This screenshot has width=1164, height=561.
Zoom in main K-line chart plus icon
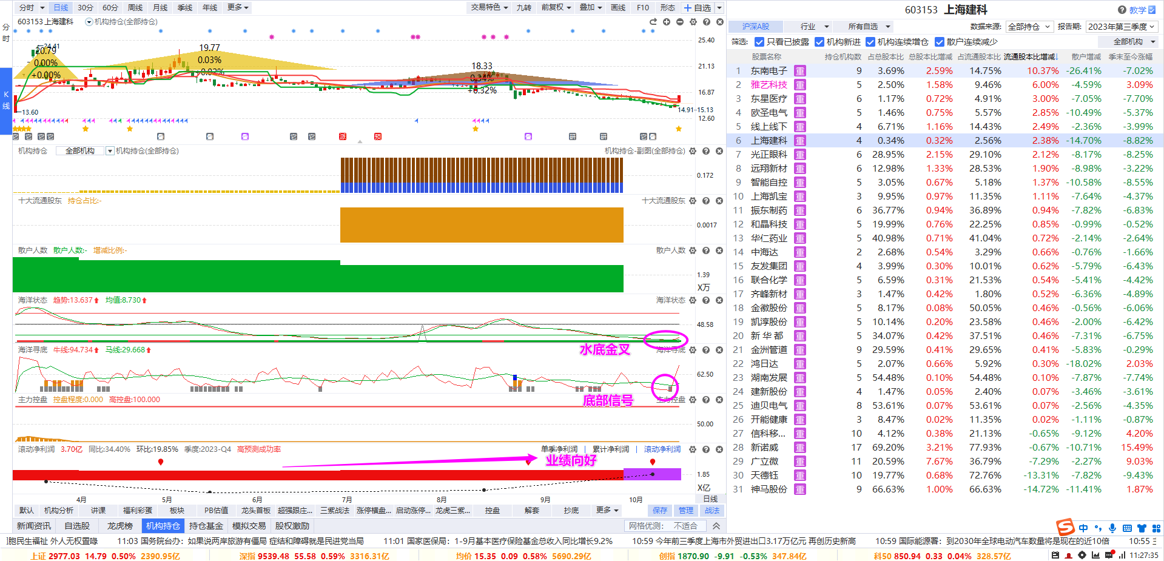click(667, 22)
